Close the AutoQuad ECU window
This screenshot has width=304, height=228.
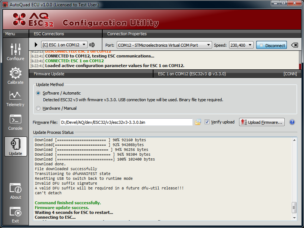[294, 3]
